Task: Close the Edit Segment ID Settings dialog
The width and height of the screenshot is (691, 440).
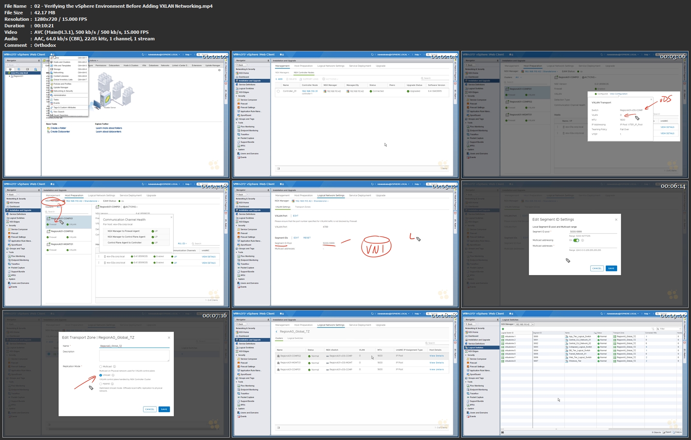Action: [x=616, y=220]
